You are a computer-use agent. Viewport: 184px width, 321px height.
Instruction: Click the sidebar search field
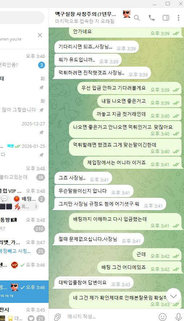point(22,18)
